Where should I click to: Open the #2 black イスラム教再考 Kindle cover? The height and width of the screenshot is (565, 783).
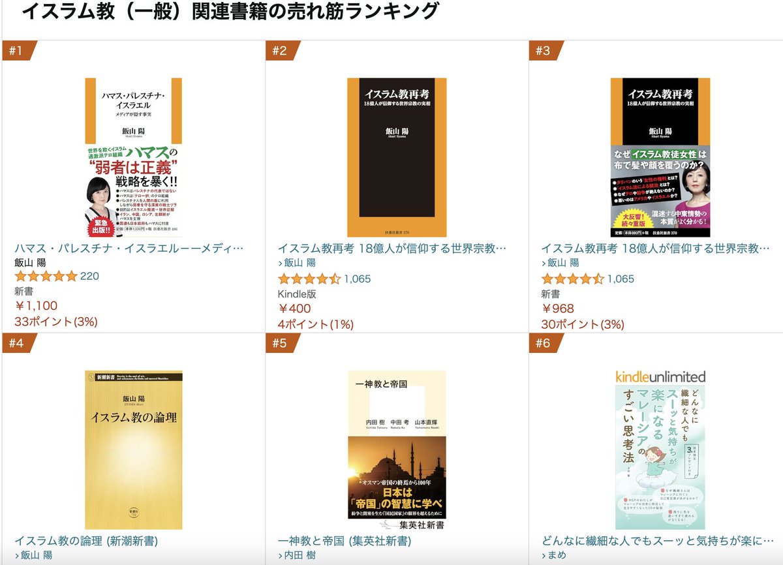[x=396, y=157]
